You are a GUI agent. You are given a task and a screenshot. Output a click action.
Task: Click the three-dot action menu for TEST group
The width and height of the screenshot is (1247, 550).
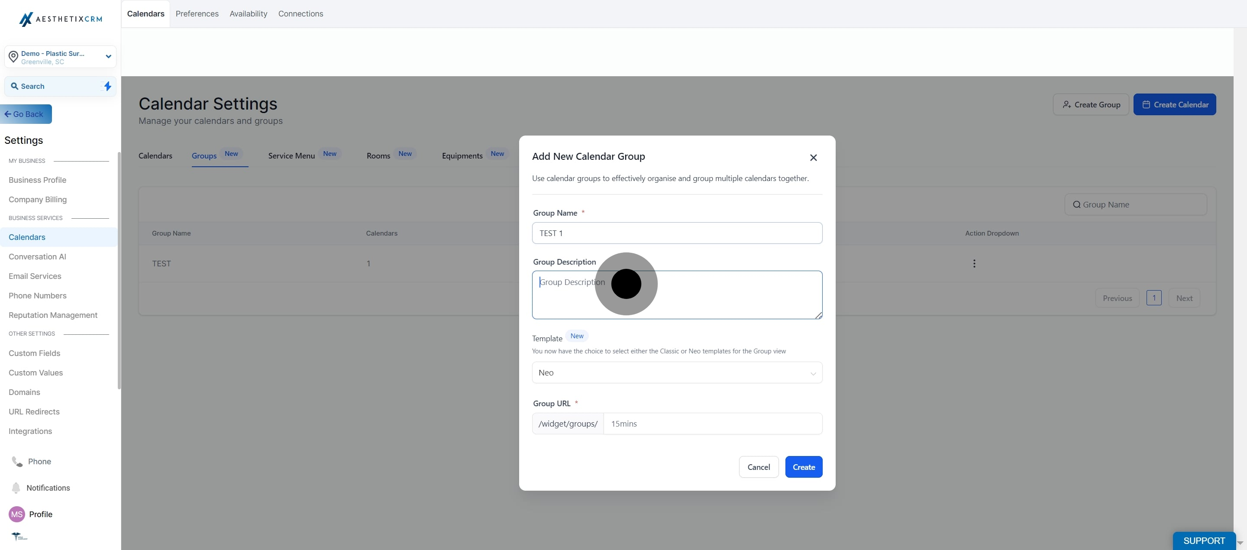click(x=974, y=263)
